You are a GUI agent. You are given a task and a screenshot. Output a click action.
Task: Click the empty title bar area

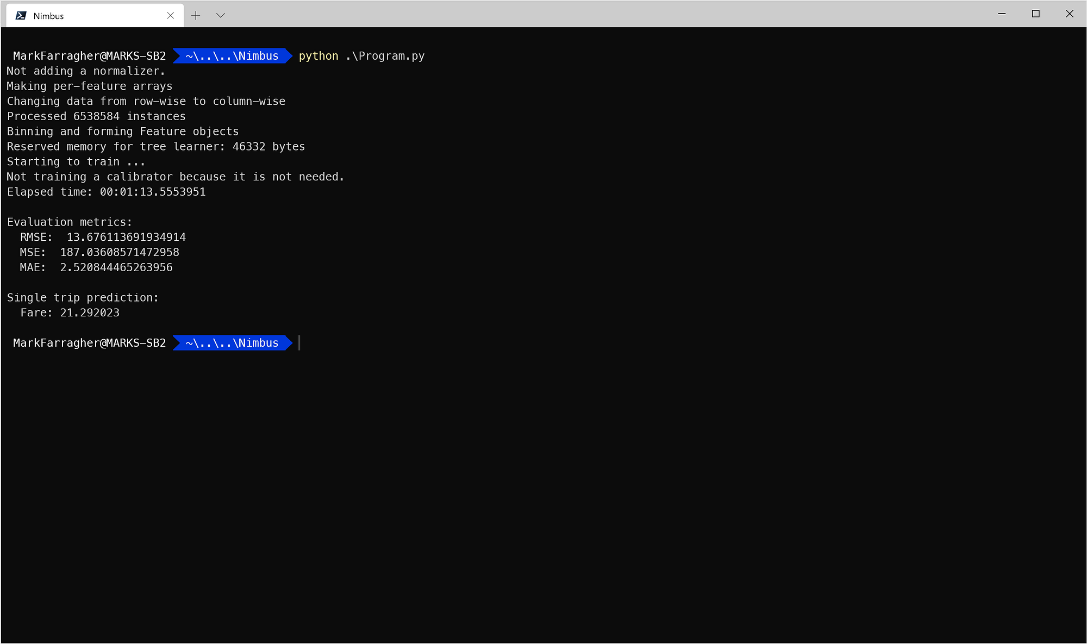click(598, 14)
